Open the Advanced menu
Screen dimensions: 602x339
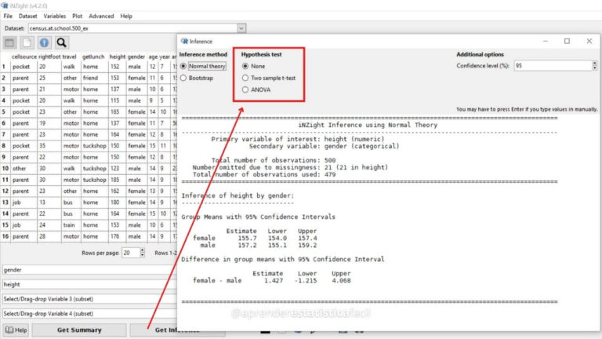click(x=101, y=16)
